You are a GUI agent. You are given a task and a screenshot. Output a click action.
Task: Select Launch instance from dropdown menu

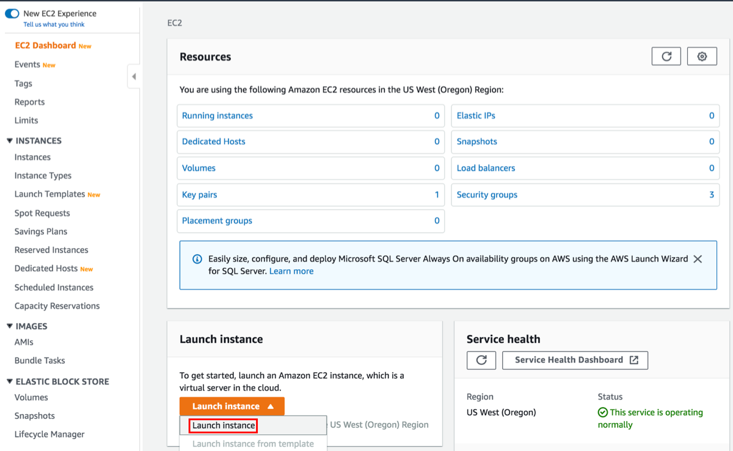[224, 425]
